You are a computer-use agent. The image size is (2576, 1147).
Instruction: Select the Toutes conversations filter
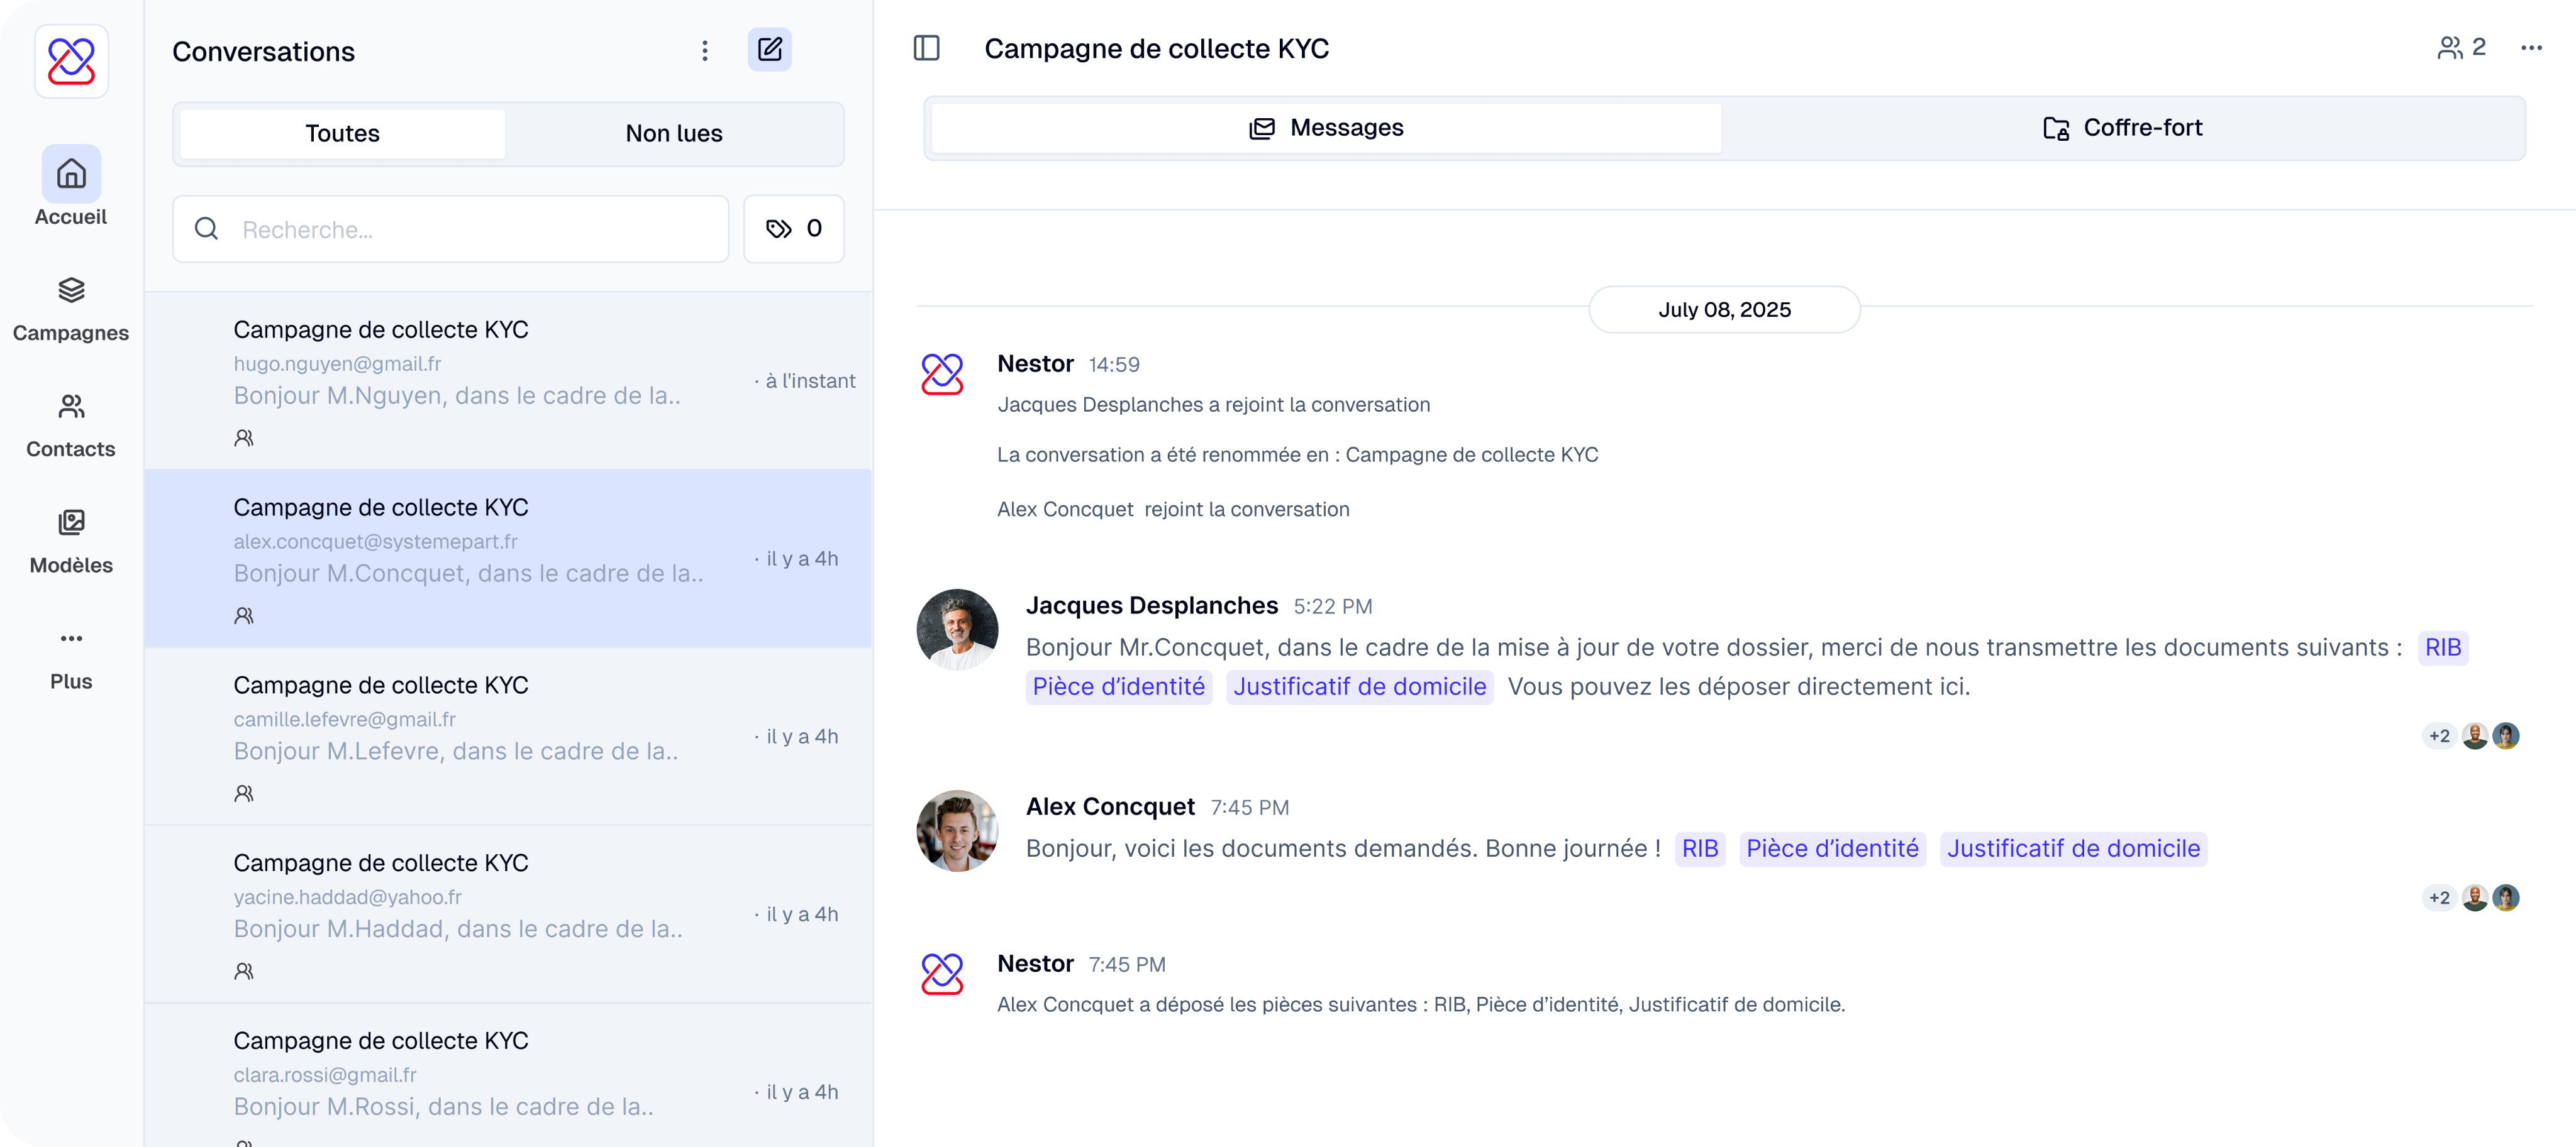[x=342, y=133]
